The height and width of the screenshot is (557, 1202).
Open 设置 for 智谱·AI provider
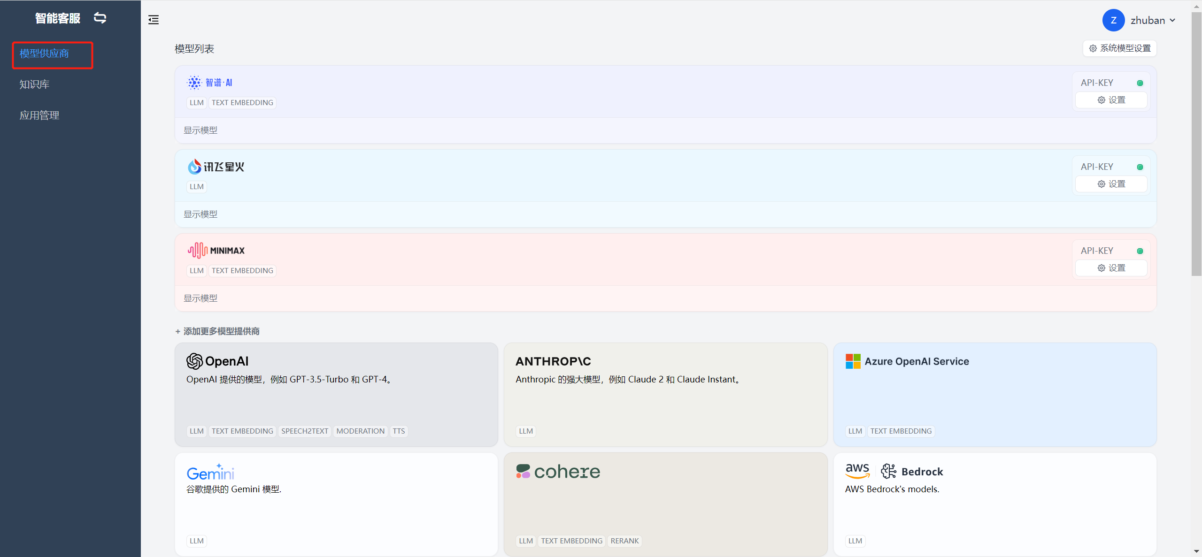pyautogui.click(x=1111, y=100)
